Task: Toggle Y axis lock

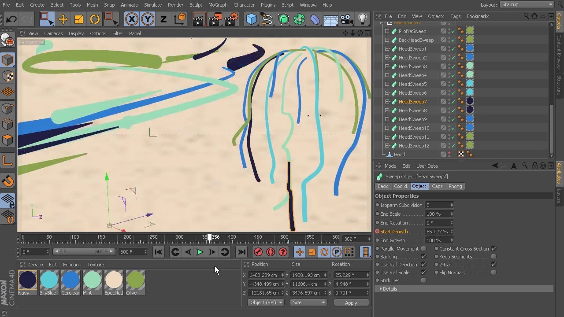Action: tap(148, 19)
